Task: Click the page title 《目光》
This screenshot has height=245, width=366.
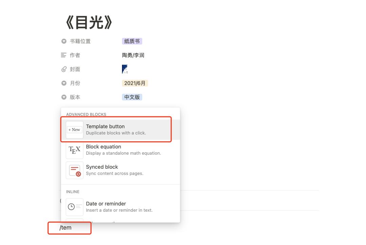Action: [x=88, y=22]
